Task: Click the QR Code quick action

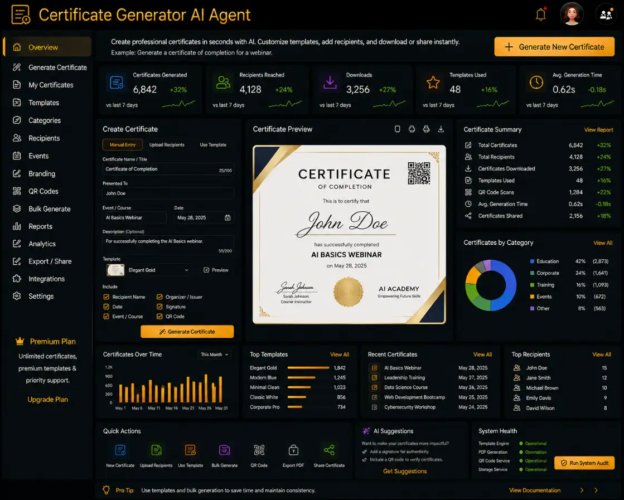Action: click(x=259, y=455)
